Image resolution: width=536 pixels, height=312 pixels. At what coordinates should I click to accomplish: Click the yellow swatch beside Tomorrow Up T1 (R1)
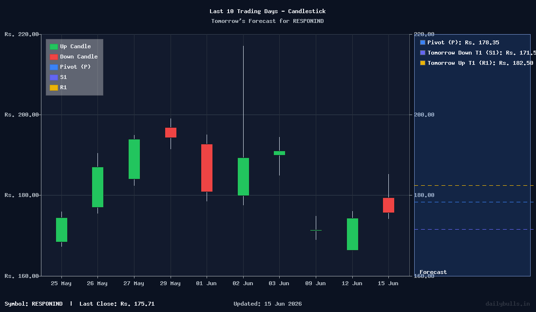422,63
